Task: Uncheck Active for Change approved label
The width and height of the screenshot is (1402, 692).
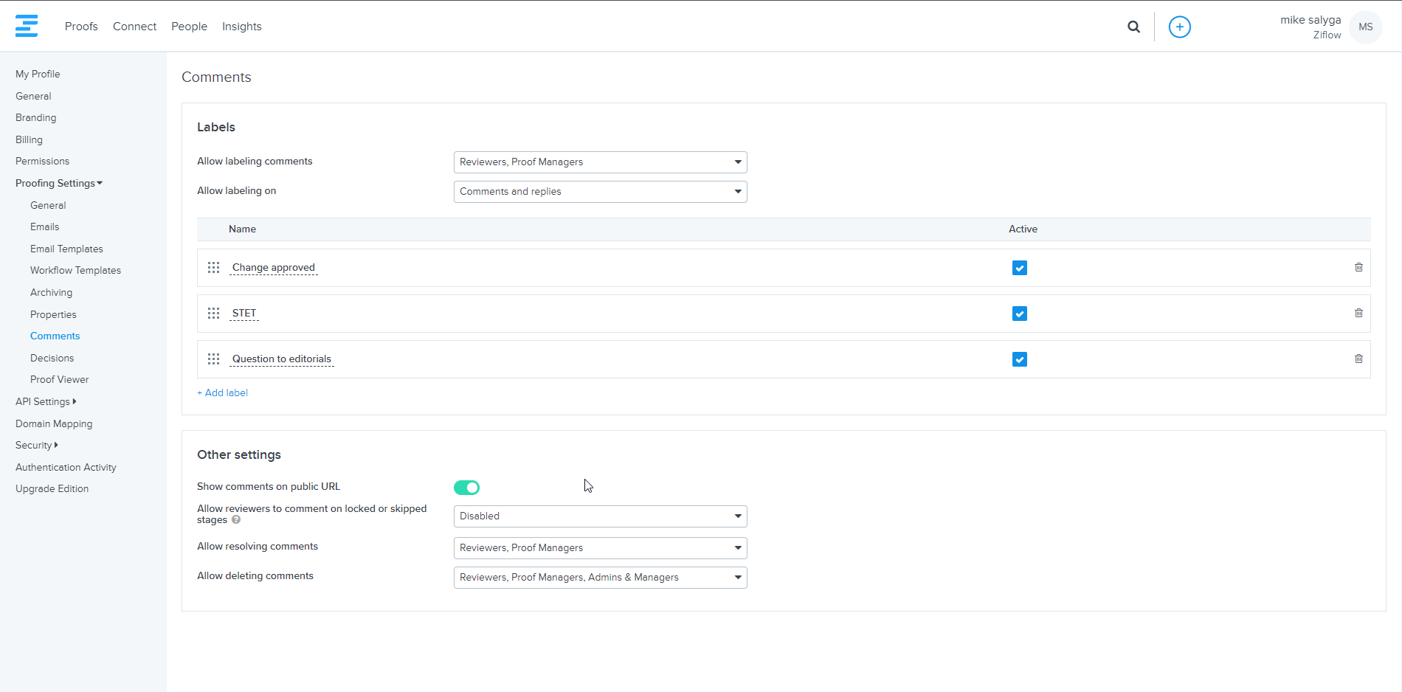Action: point(1019,268)
